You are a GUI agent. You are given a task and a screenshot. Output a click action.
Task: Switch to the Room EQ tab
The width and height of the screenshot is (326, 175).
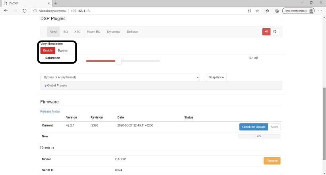pyautogui.click(x=94, y=32)
